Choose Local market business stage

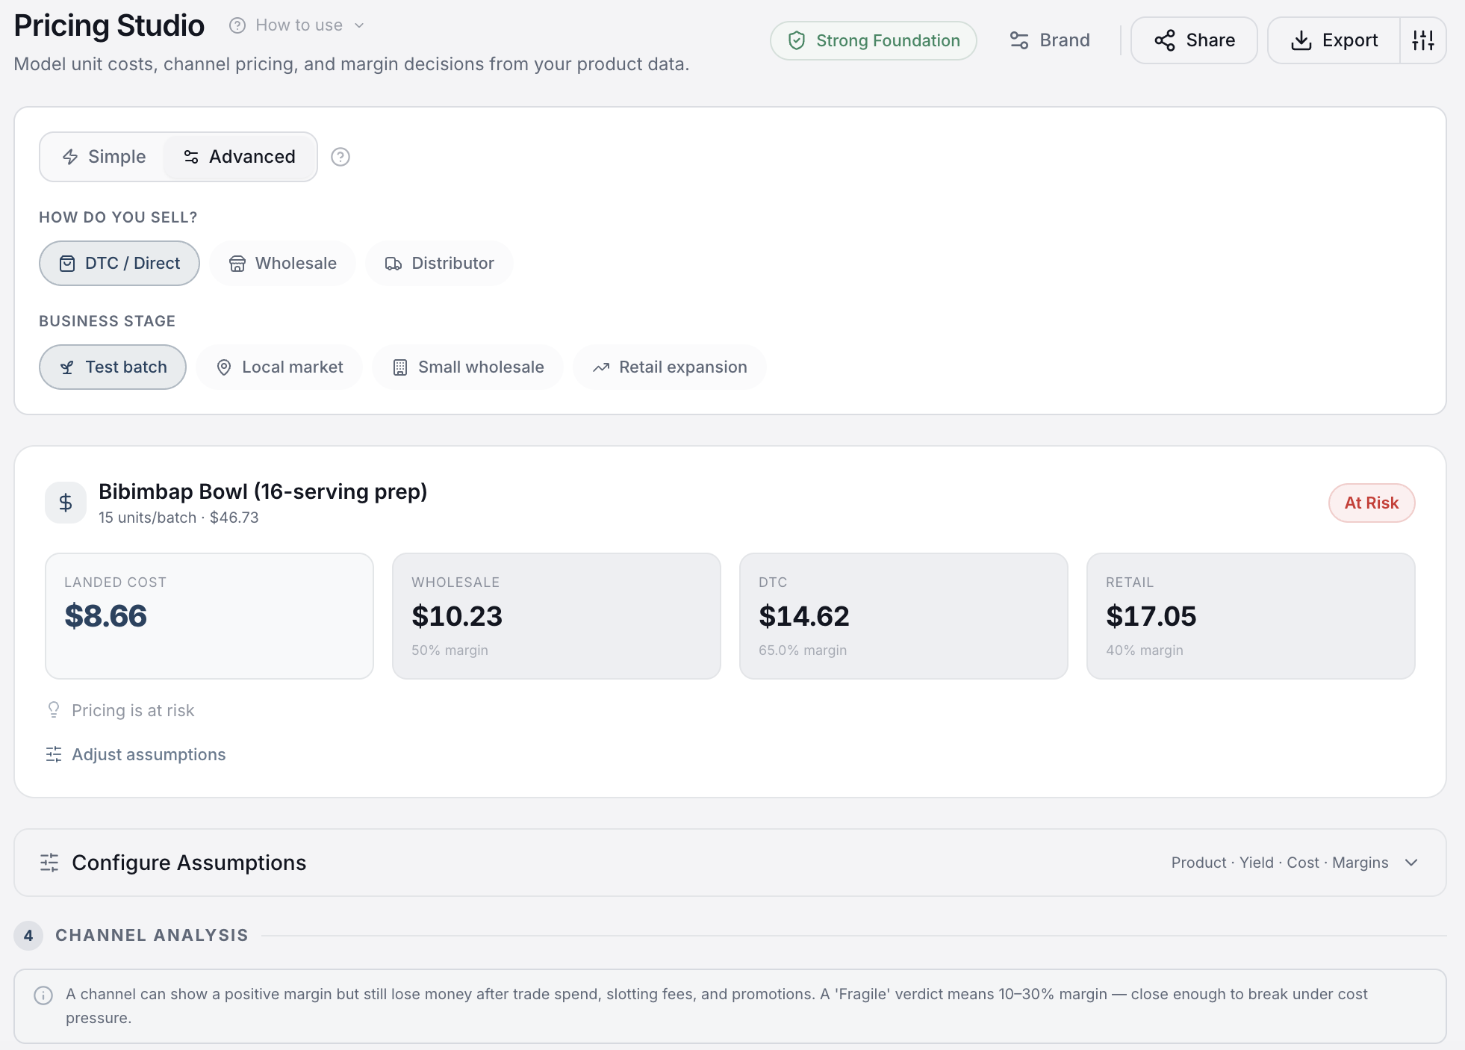coord(279,367)
